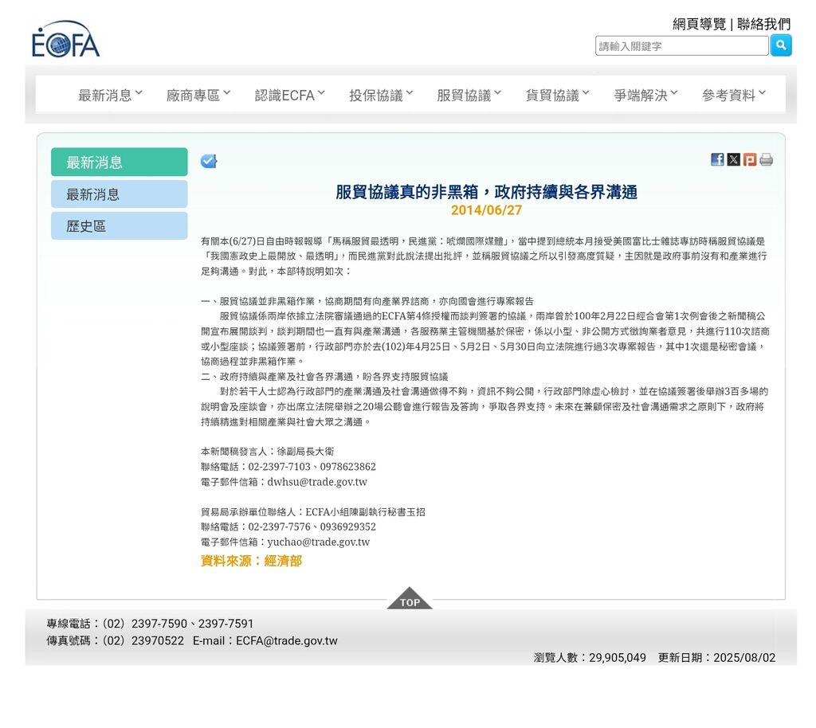The image size is (816, 728).
Task: Open the 歷史區 sidebar item
Action: (120, 225)
